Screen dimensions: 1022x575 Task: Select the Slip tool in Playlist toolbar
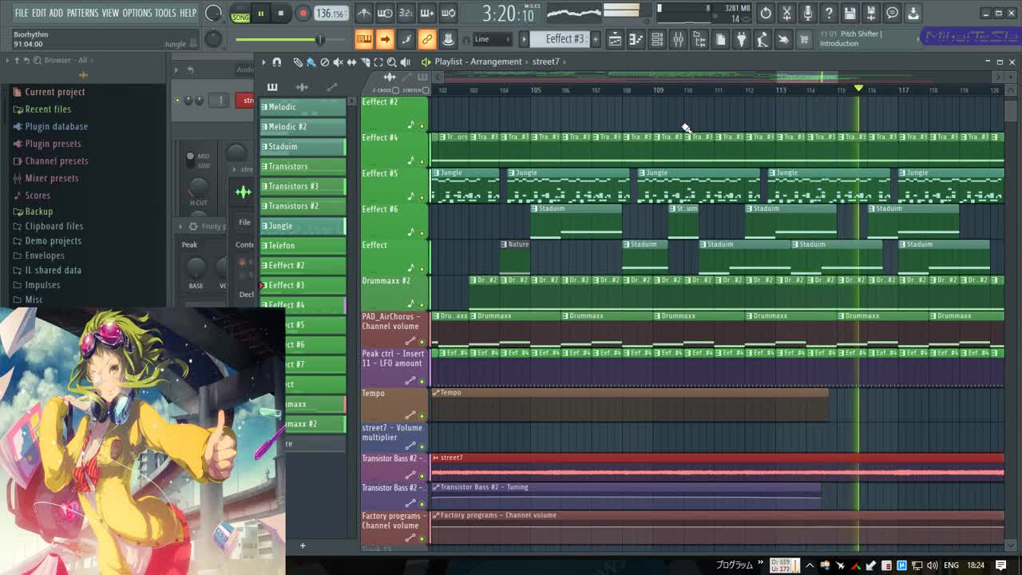[x=351, y=62]
